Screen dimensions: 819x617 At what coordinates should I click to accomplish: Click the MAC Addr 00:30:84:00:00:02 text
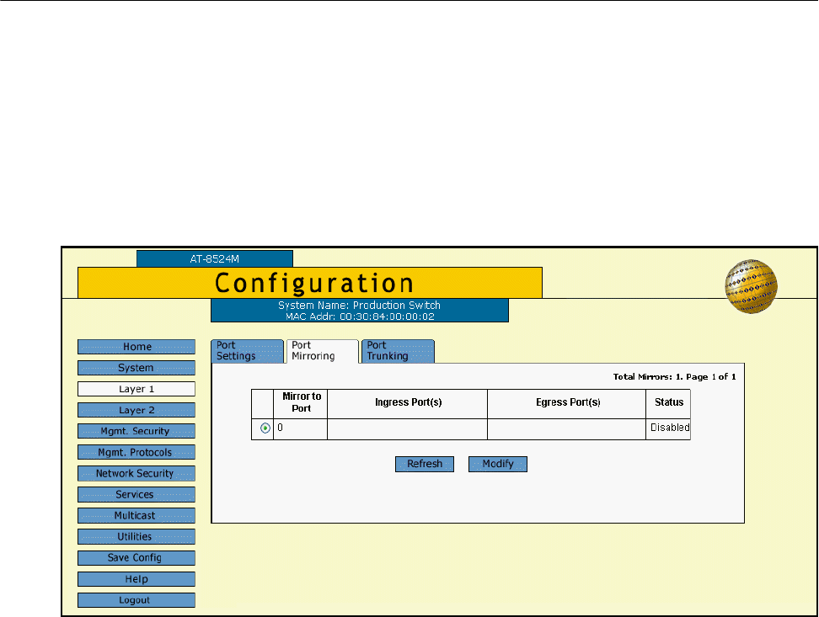click(x=360, y=316)
